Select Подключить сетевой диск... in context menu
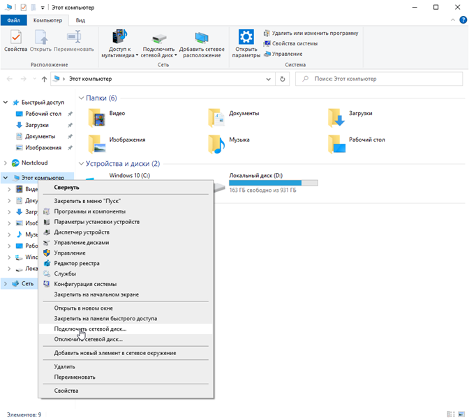Screen dimensions: 469x420 click(90, 329)
